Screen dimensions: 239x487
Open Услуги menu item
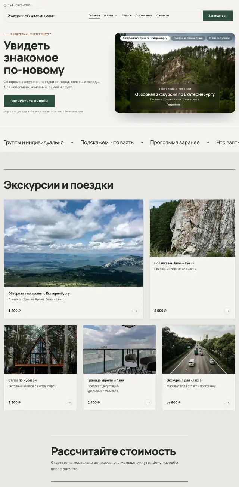[108, 16]
